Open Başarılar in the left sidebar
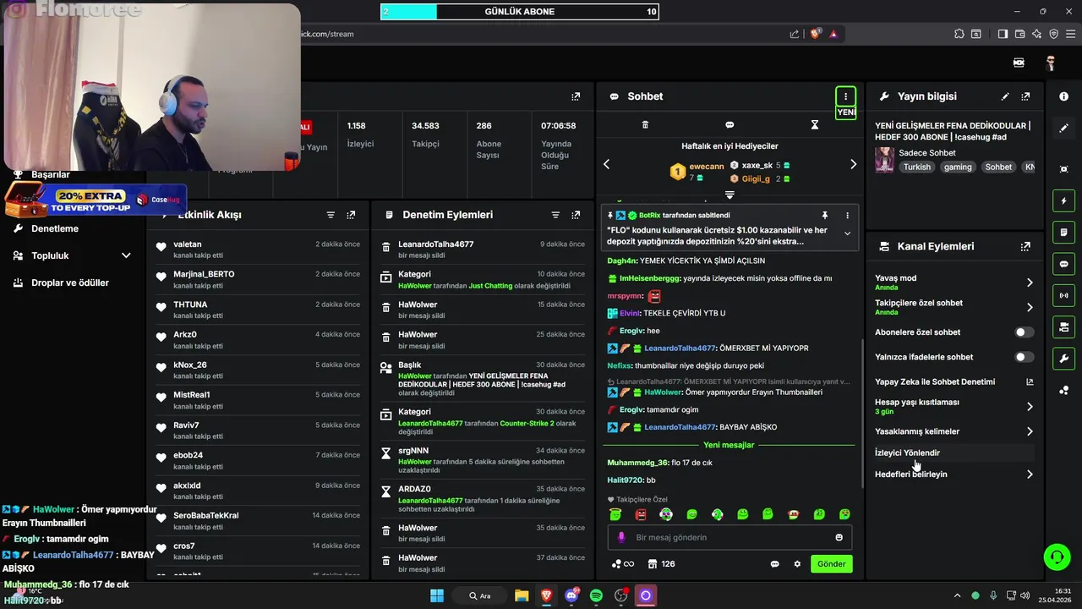 51,175
